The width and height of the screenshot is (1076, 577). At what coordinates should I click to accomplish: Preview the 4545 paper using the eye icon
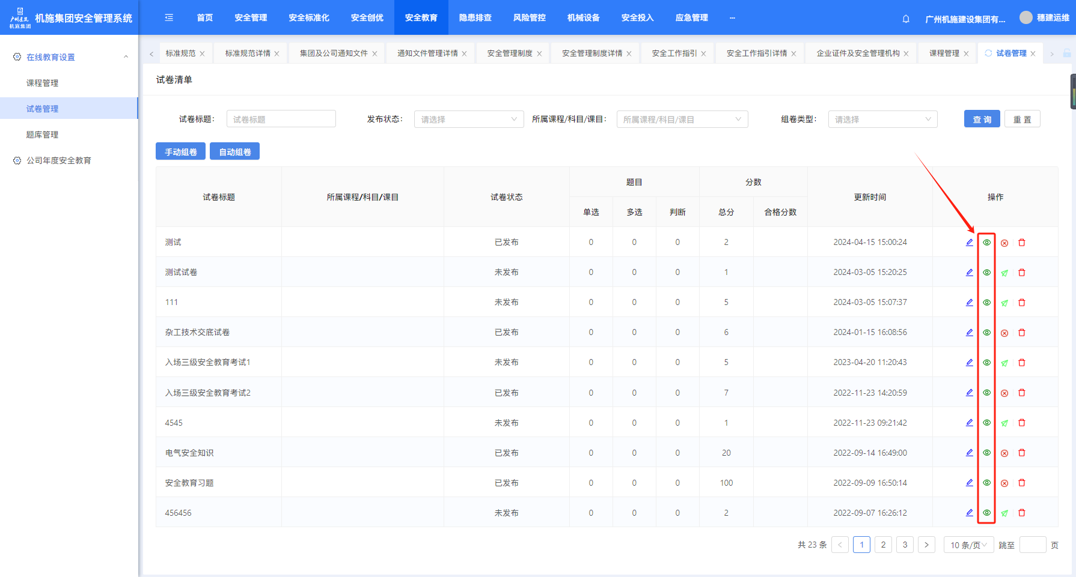click(986, 423)
